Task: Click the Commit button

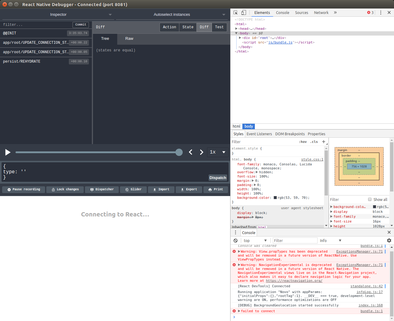Action: point(81,25)
